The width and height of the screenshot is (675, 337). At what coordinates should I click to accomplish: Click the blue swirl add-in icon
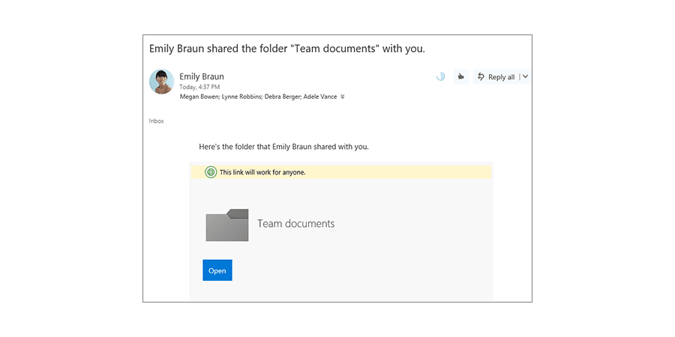click(x=440, y=77)
